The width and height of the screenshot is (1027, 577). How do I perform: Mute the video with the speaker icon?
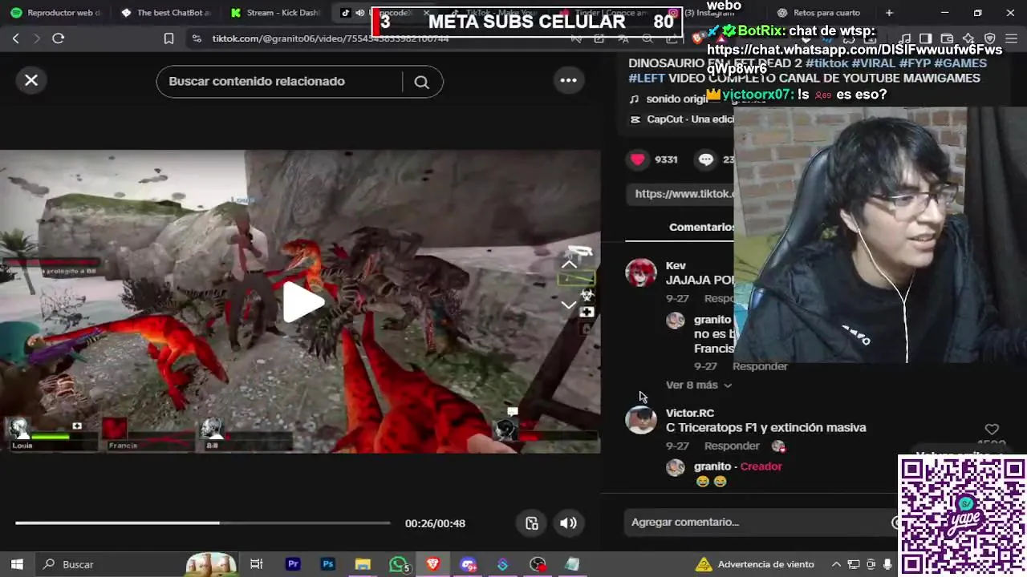[x=568, y=523]
